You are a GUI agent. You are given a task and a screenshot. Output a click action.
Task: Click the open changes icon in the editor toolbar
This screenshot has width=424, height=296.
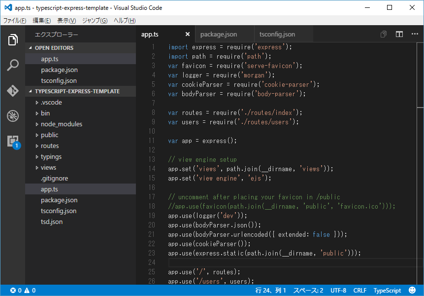(x=384, y=34)
